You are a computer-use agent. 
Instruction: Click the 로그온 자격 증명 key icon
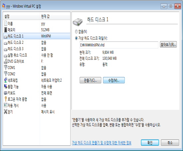(6, 99)
